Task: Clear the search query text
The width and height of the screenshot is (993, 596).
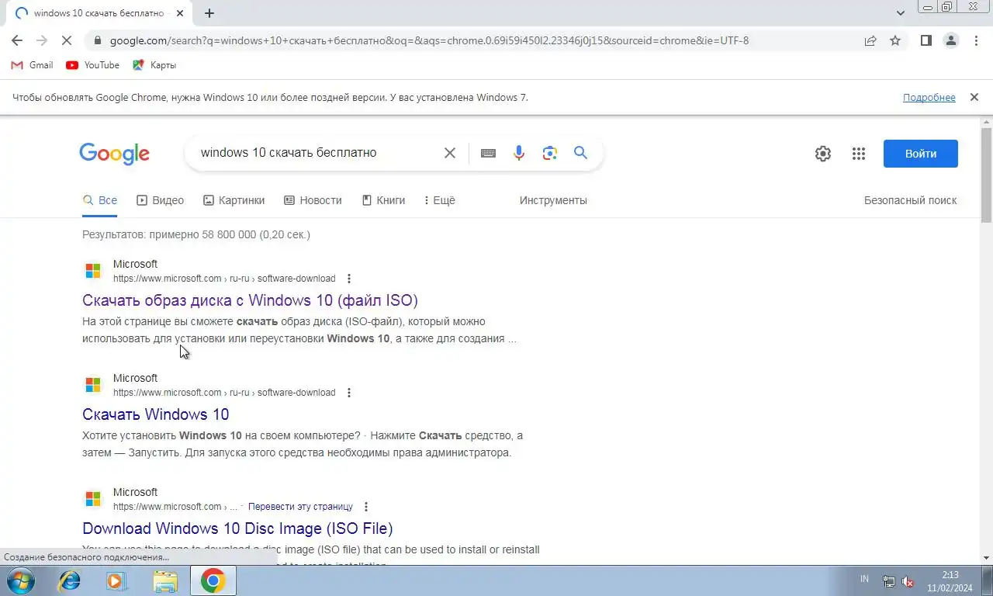Action: click(x=449, y=153)
